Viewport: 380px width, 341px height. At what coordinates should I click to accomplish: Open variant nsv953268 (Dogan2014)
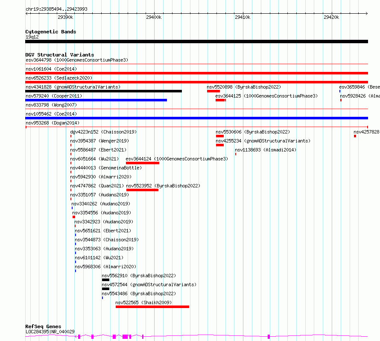[53, 123]
